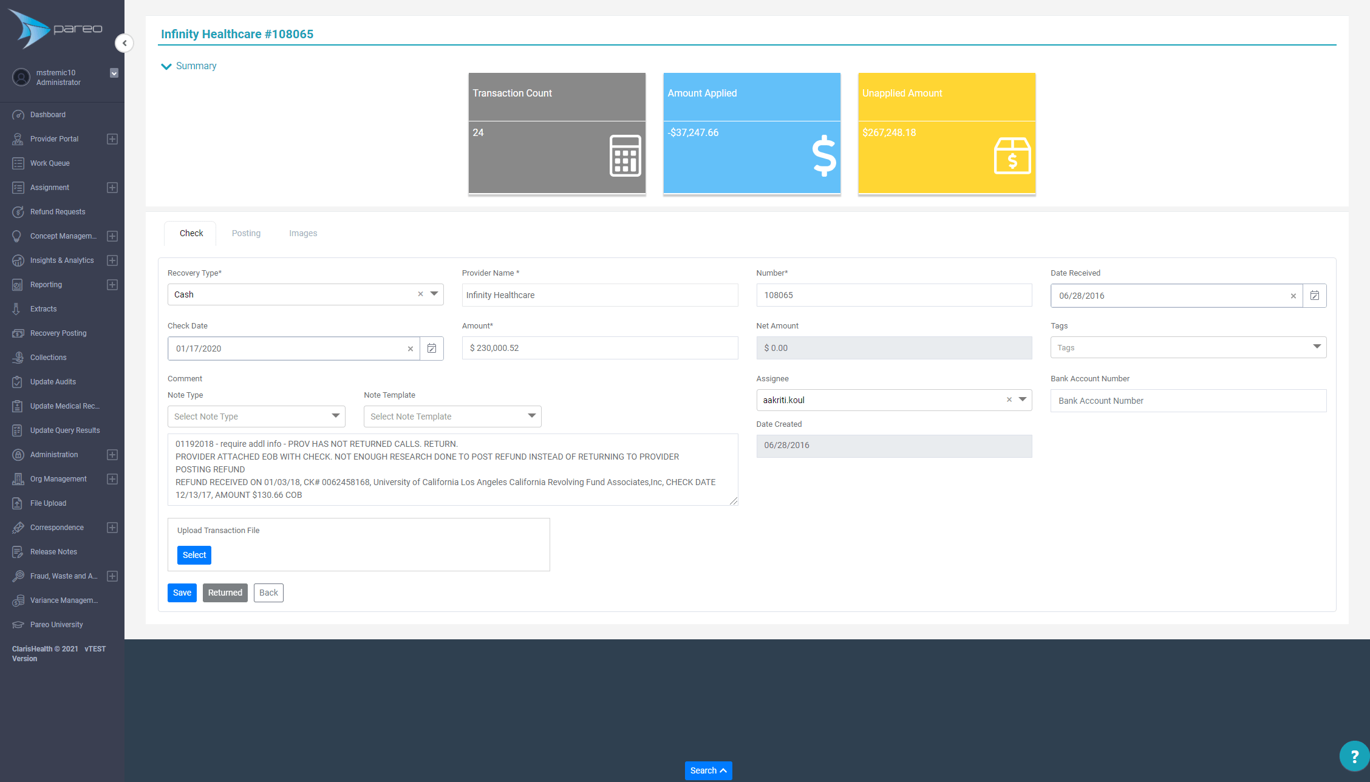Viewport: 1370px width, 782px height.
Task: Clear the Check Date value
Action: pyautogui.click(x=411, y=349)
